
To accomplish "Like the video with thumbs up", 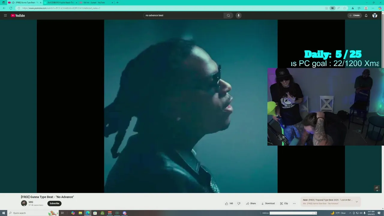I will 229,203.
